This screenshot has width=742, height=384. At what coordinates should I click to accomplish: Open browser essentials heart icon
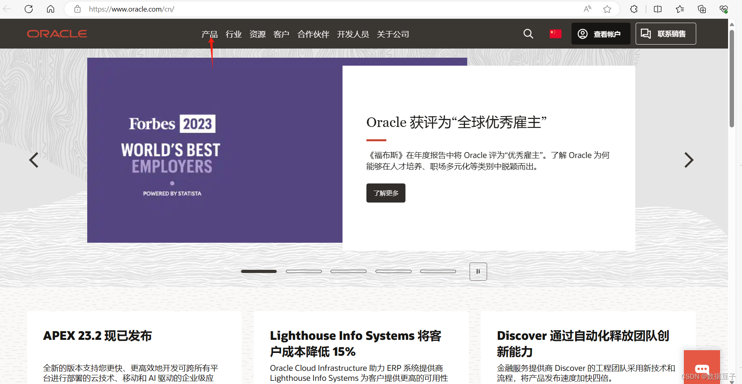(x=724, y=9)
